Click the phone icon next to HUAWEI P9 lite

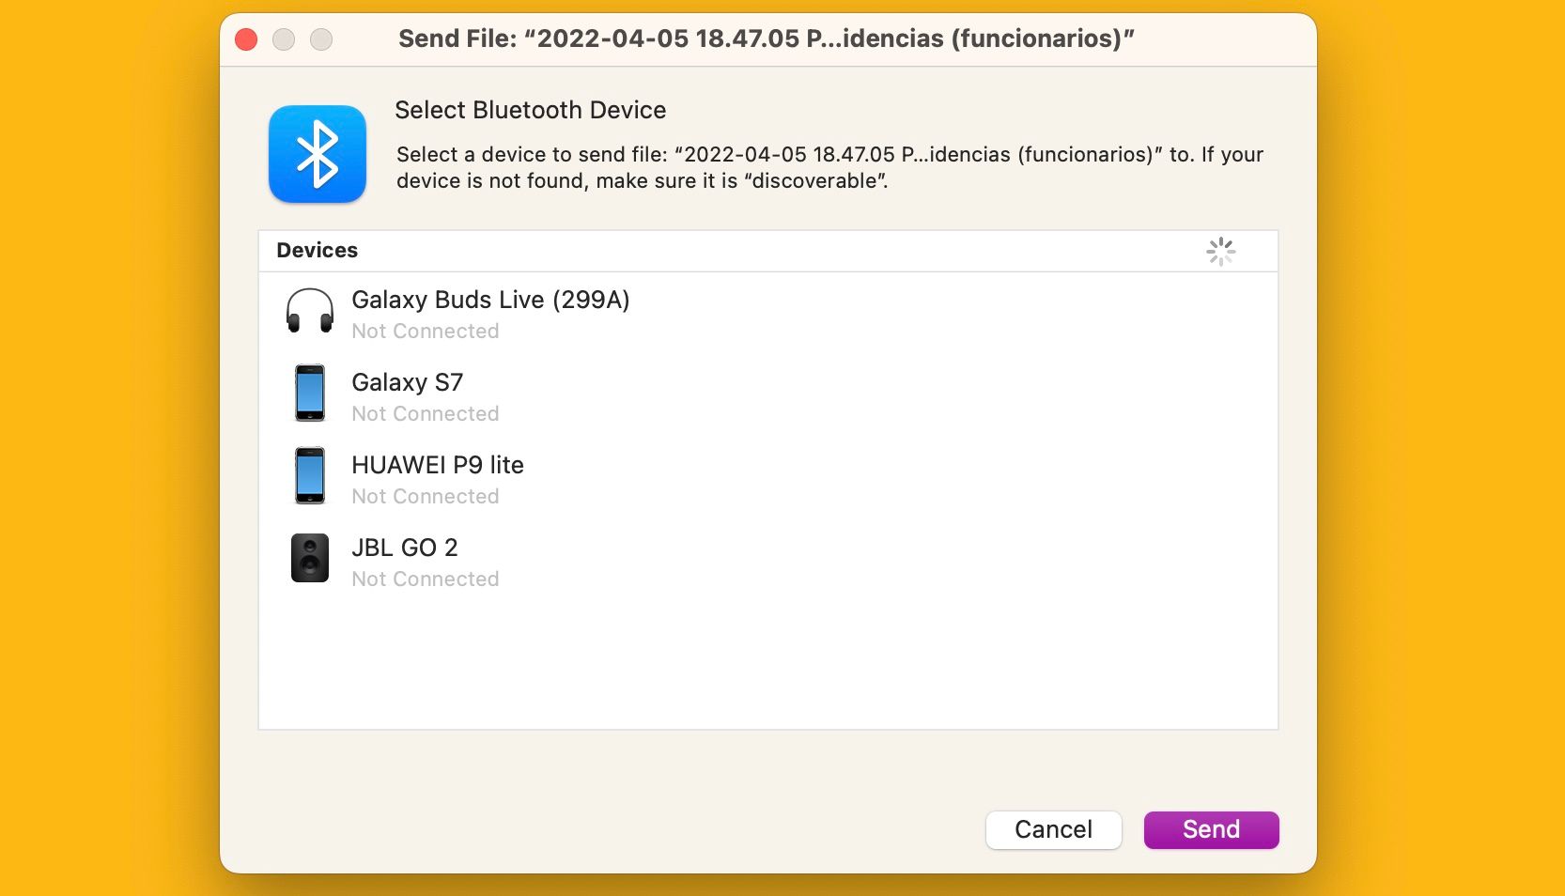(x=309, y=475)
